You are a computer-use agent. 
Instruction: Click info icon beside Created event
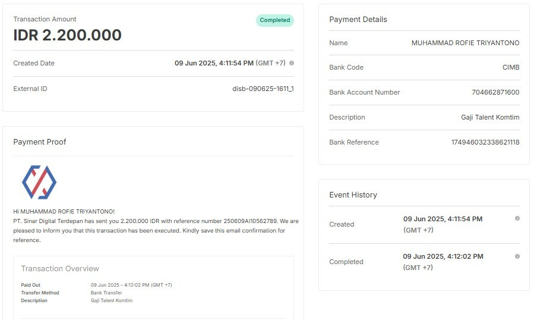[517, 218]
